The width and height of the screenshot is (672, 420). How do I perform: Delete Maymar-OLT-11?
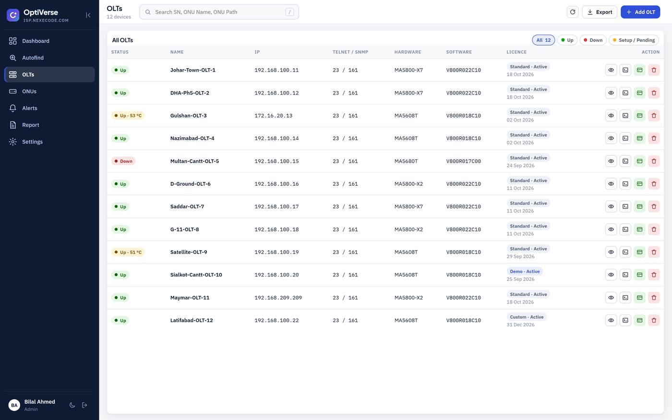pos(654,298)
